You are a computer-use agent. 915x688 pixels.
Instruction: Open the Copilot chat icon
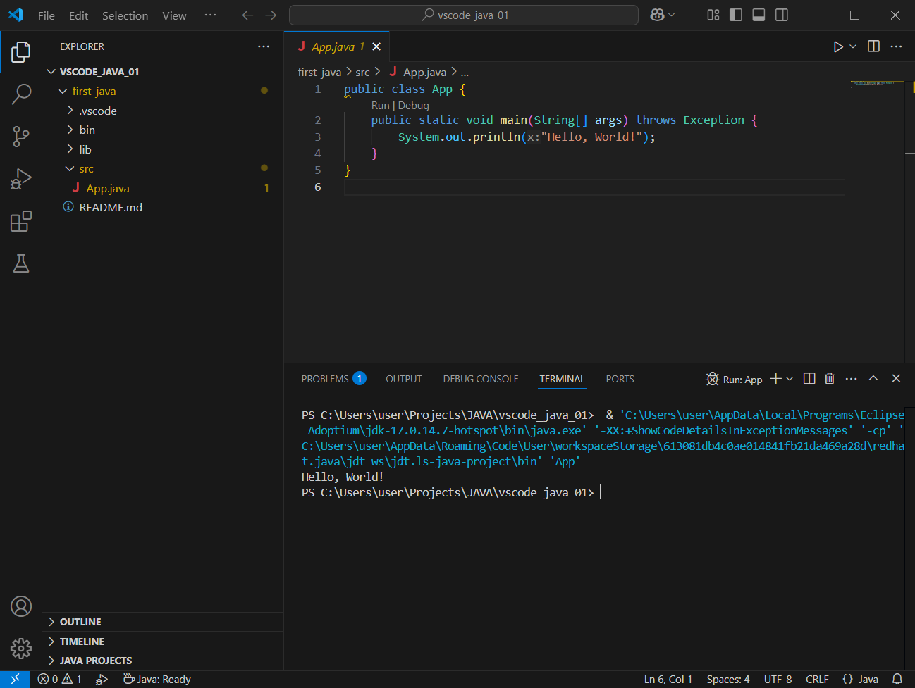[657, 15]
